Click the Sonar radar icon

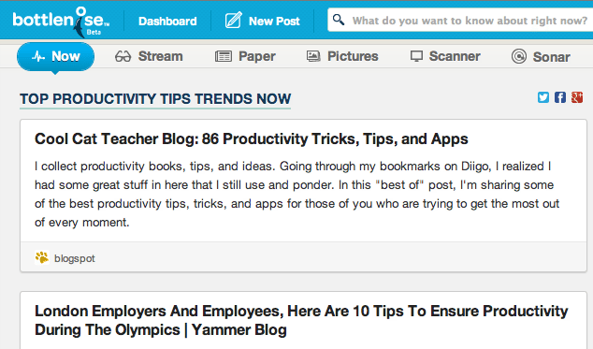coord(519,56)
